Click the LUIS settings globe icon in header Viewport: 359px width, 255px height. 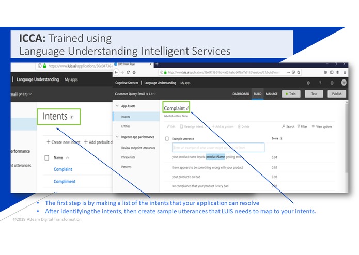[x=308, y=83]
